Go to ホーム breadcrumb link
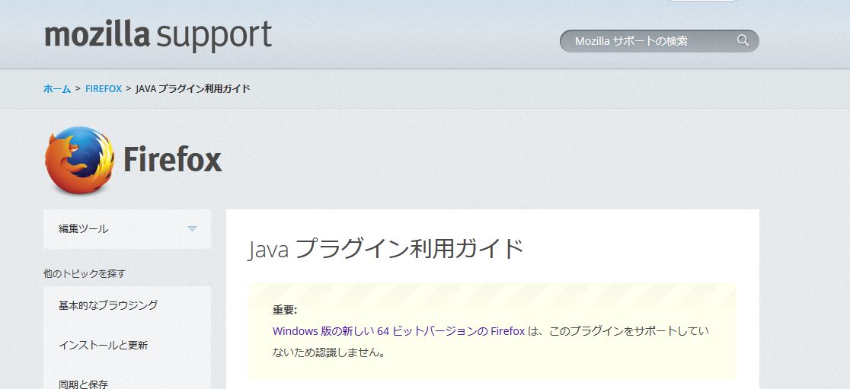Viewport: 850px width, 389px height. (57, 89)
